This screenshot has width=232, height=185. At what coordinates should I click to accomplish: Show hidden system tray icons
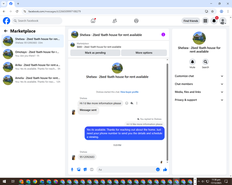(x=199, y=181)
